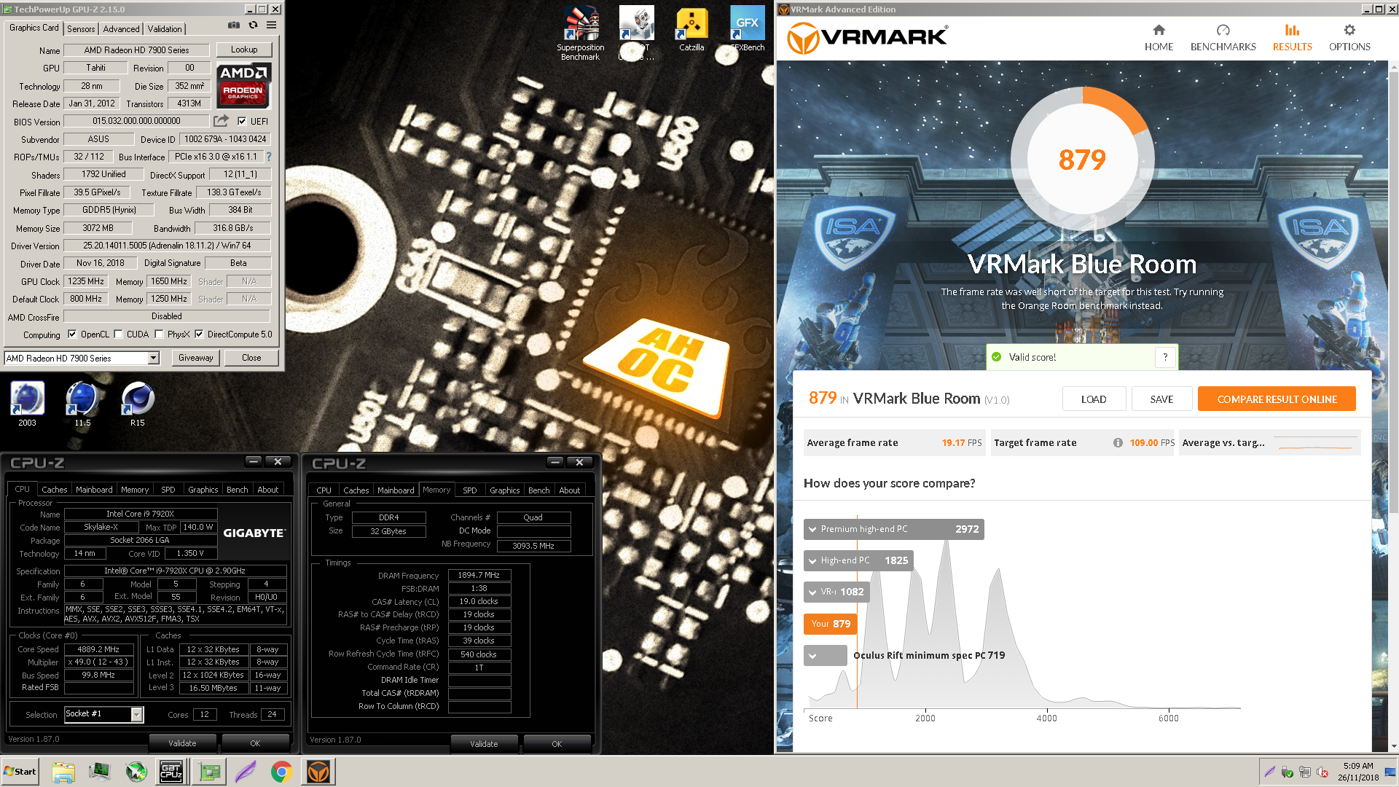
Task: Open the Catzilla desktop shortcut
Action: tap(691, 29)
